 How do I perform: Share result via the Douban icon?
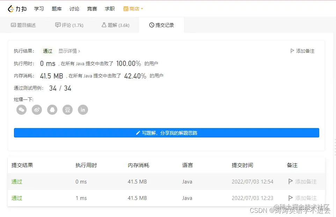tap(67, 110)
